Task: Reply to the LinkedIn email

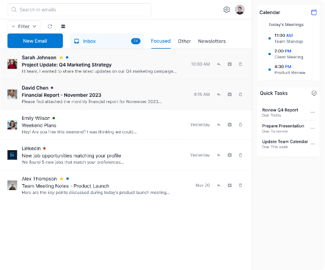Action: tap(219, 155)
